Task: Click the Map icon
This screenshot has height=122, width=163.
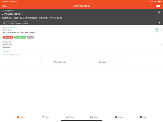Action: [x=141, y=117]
